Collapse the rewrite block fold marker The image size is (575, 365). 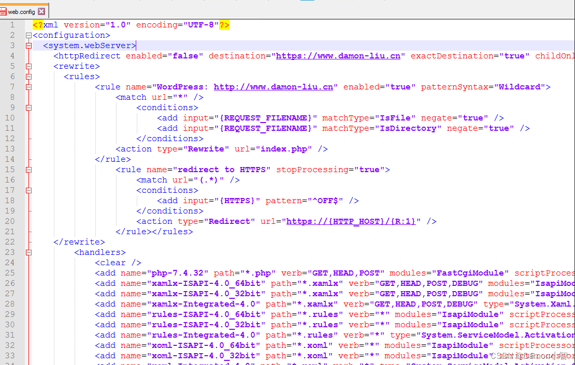[x=28, y=67]
